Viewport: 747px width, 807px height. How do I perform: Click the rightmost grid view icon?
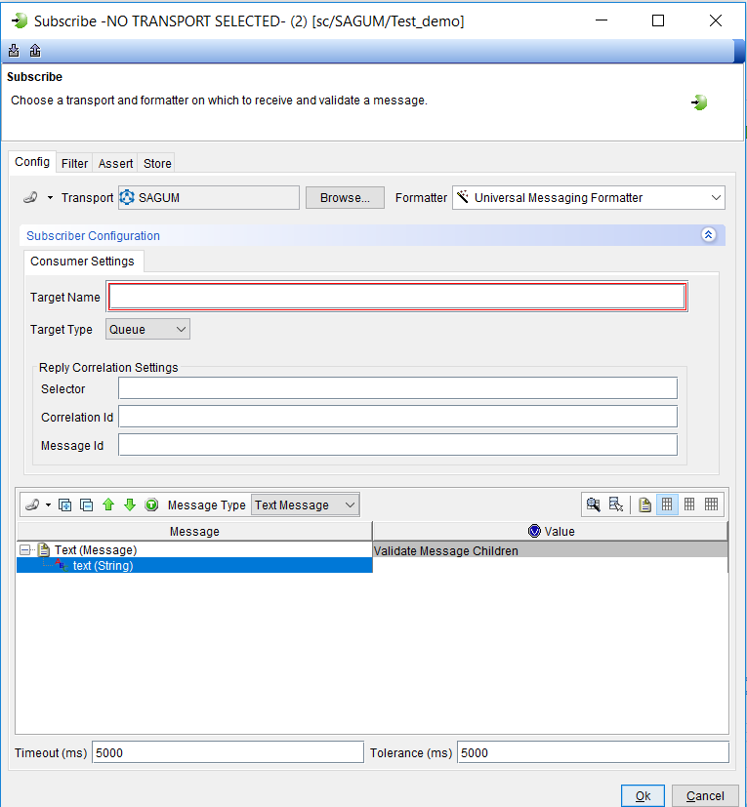[712, 504]
